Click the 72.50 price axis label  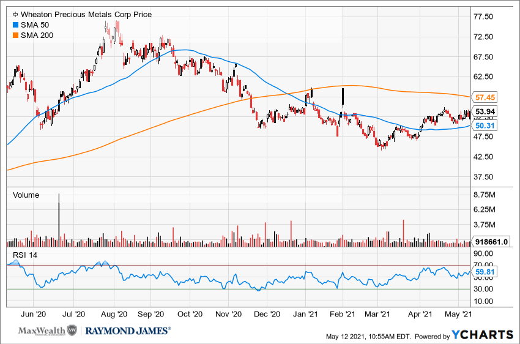click(483, 37)
